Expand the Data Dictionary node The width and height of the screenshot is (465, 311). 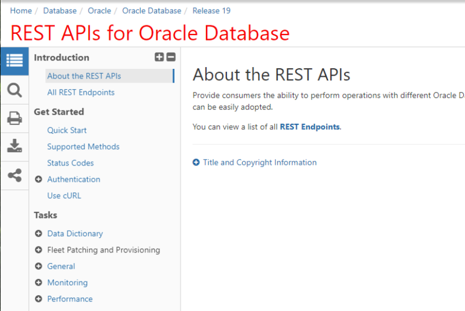38,234
